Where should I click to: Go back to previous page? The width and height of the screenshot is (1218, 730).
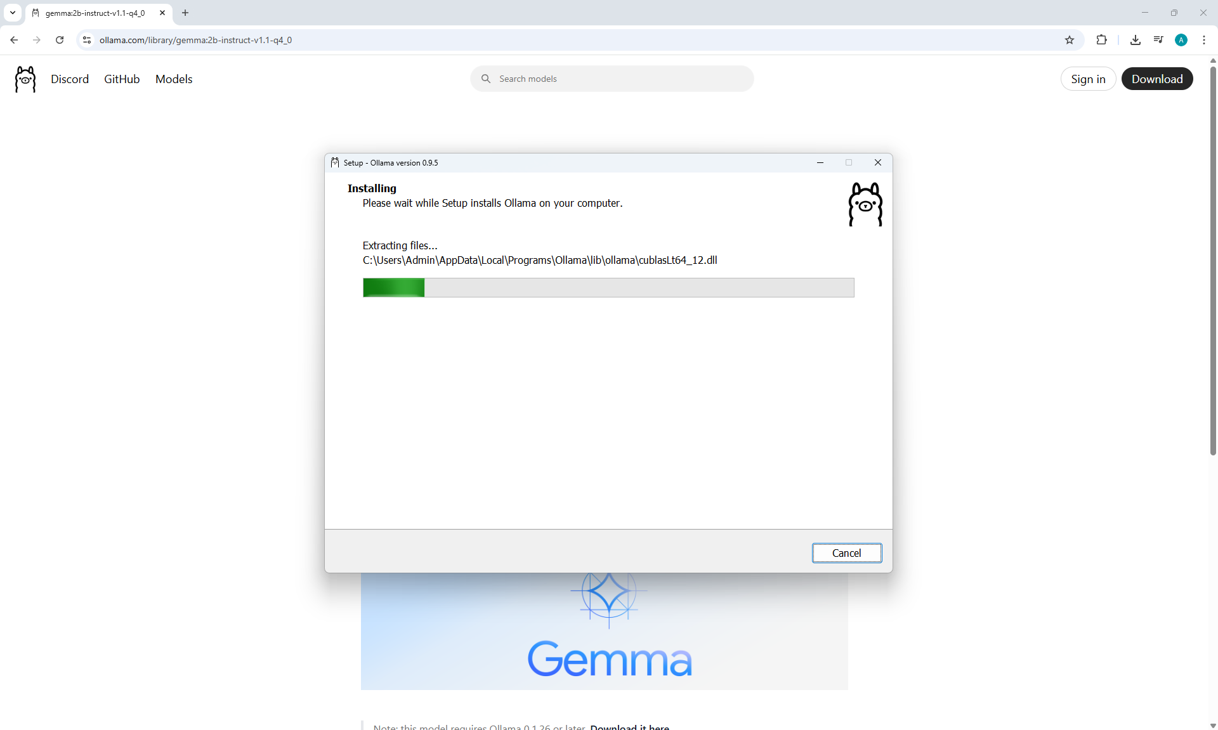pos(14,40)
